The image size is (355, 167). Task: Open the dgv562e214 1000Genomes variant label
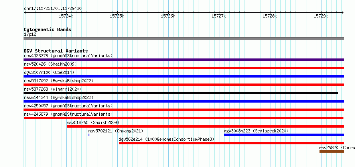[166, 139]
